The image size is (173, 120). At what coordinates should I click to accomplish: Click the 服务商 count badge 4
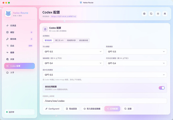click(x=31, y=39)
